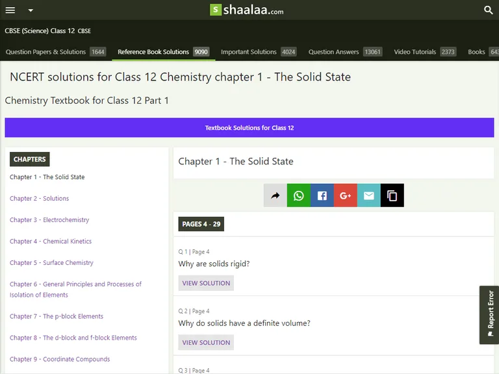Screen dimensions: 499x374
Task: Open Chapter 6 - General Principles link
Action: pyautogui.click(x=76, y=290)
